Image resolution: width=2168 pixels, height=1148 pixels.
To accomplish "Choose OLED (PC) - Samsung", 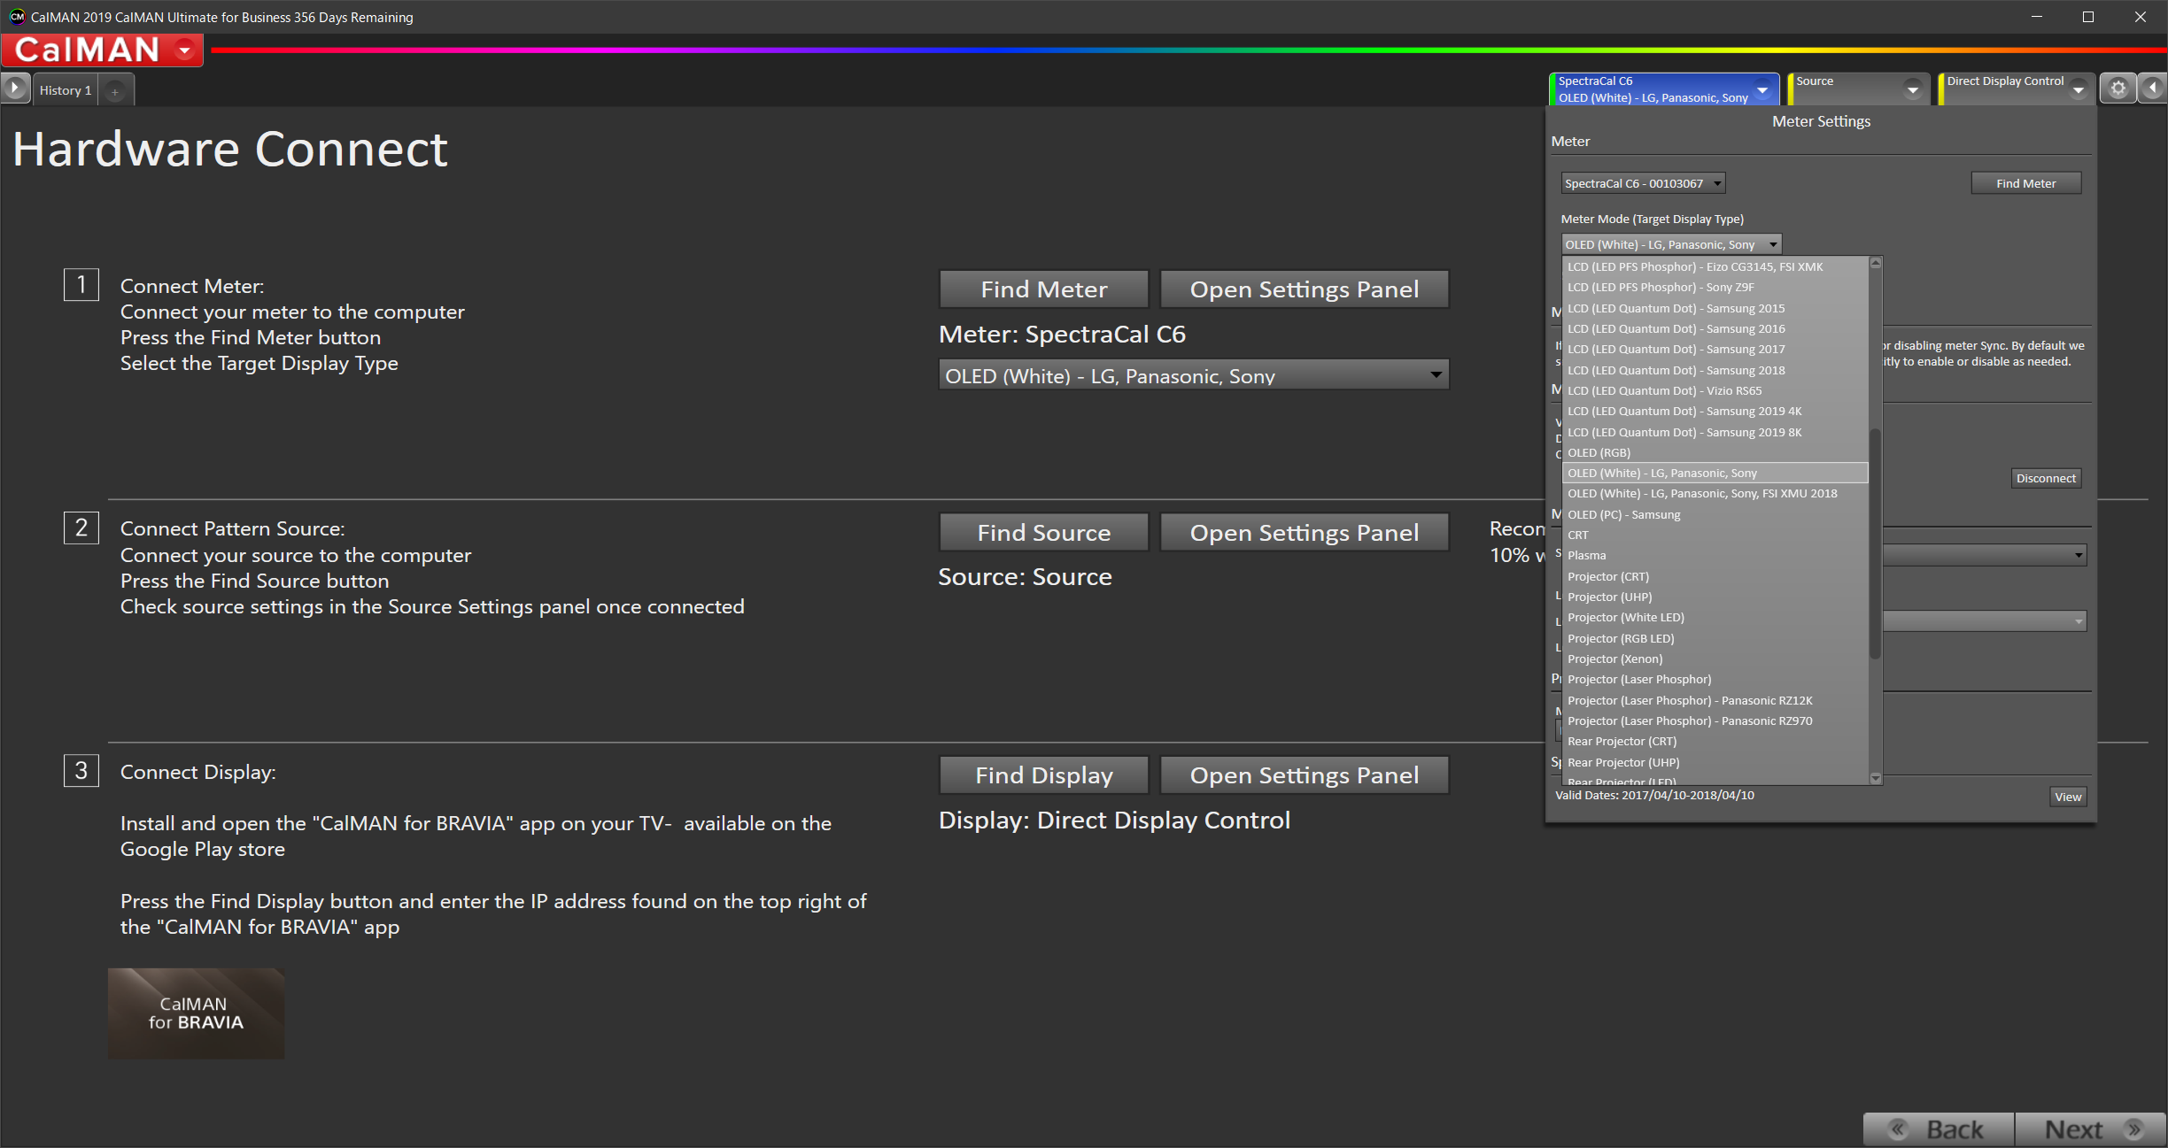I will pos(1715,514).
